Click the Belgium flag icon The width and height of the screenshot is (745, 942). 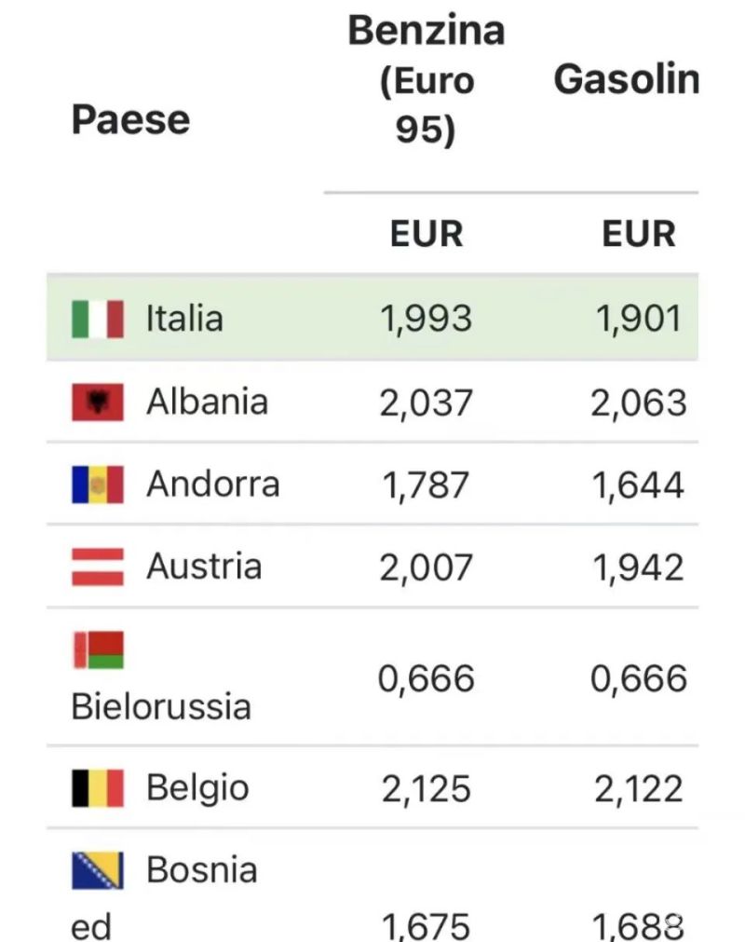[x=98, y=788]
